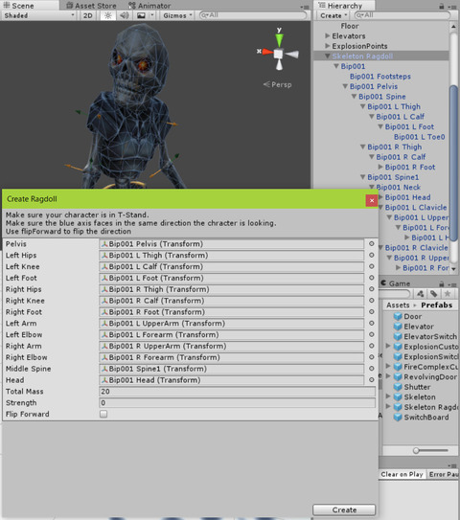Expand the Bip001 R Foot node
Viewport: 460px width, 520px height.
pyautogui.click(x=380, y=167)
